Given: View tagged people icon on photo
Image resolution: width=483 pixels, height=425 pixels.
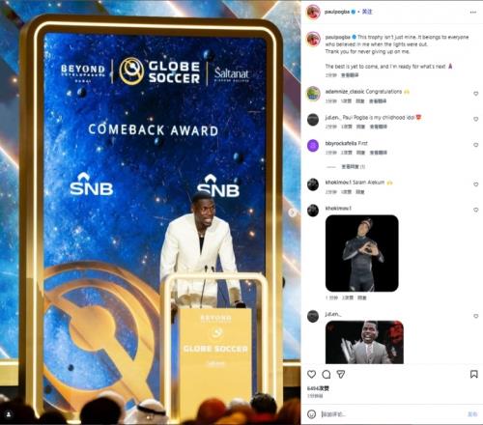Looking at the screenshot, I should [9, 414].
